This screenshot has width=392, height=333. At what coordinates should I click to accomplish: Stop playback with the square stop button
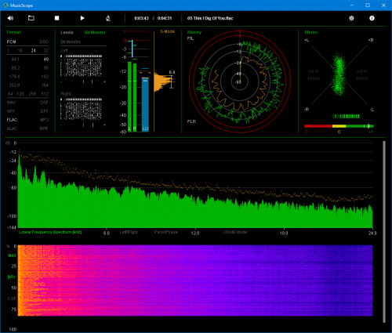56,18
